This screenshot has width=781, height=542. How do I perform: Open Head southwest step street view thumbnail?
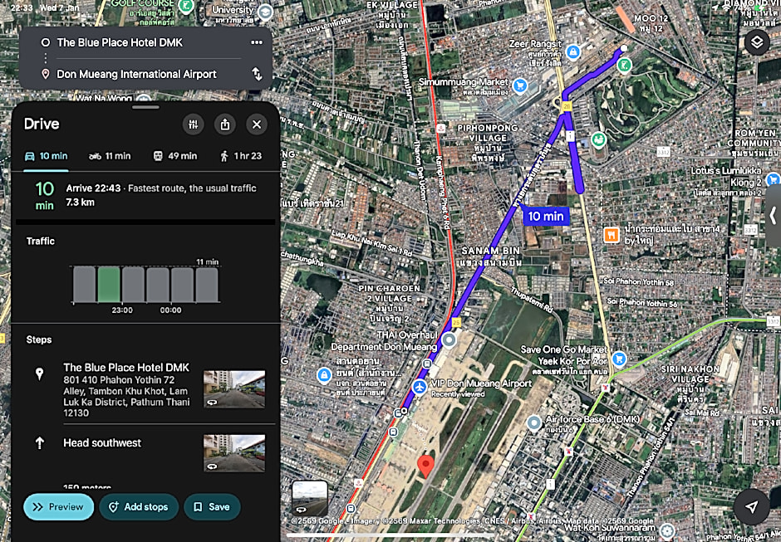pos(234,453)
